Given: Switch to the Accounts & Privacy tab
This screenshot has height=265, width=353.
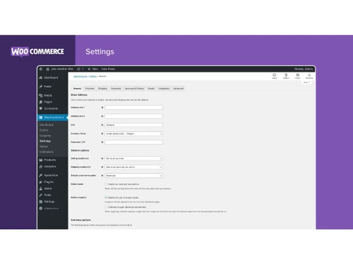Looking at the screenshot, I should point(134,88).
